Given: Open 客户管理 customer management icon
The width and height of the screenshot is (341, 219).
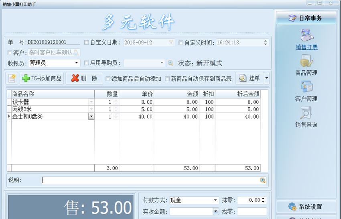Looking at the screenshot, I should pyautogui.click(x=306, y=87).
